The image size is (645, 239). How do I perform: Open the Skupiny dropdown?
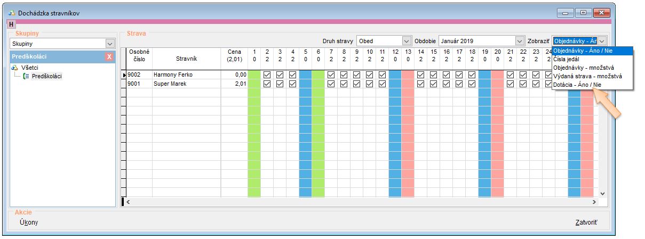[110, 43]
